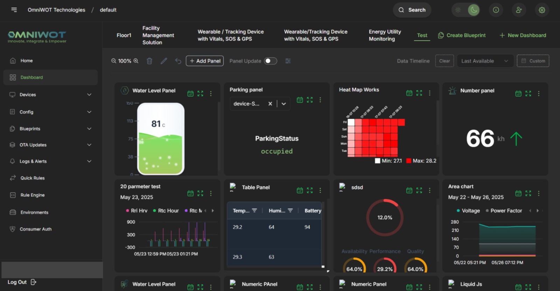560x291 pixels.
Task: Click Create Blueprint
Action: (462, 35)
